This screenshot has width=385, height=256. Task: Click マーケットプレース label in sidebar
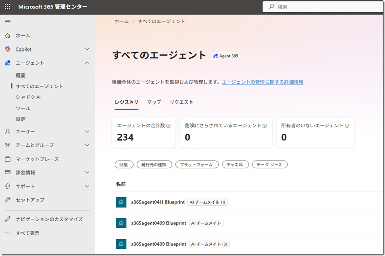[x=37, y=159]
